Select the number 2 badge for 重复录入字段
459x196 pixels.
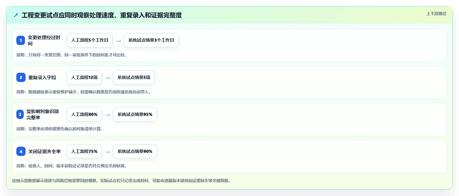click(21, 77)
